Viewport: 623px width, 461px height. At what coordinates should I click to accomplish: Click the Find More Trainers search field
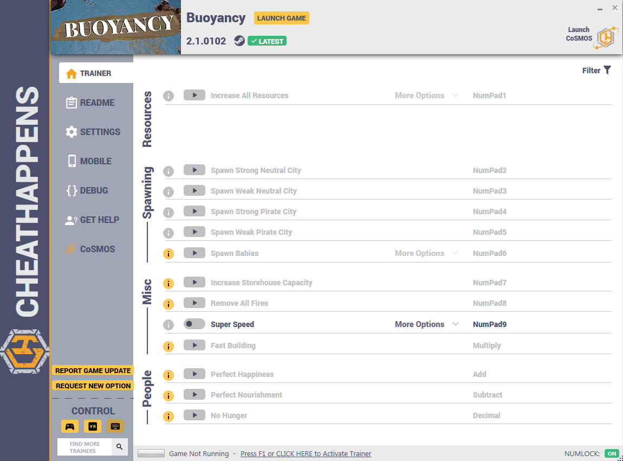click(x=85, y=447)
